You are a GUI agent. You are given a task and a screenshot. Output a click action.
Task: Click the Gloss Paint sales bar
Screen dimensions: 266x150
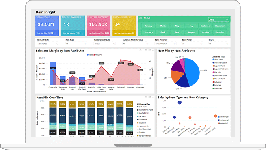click(x=53, y=73)
